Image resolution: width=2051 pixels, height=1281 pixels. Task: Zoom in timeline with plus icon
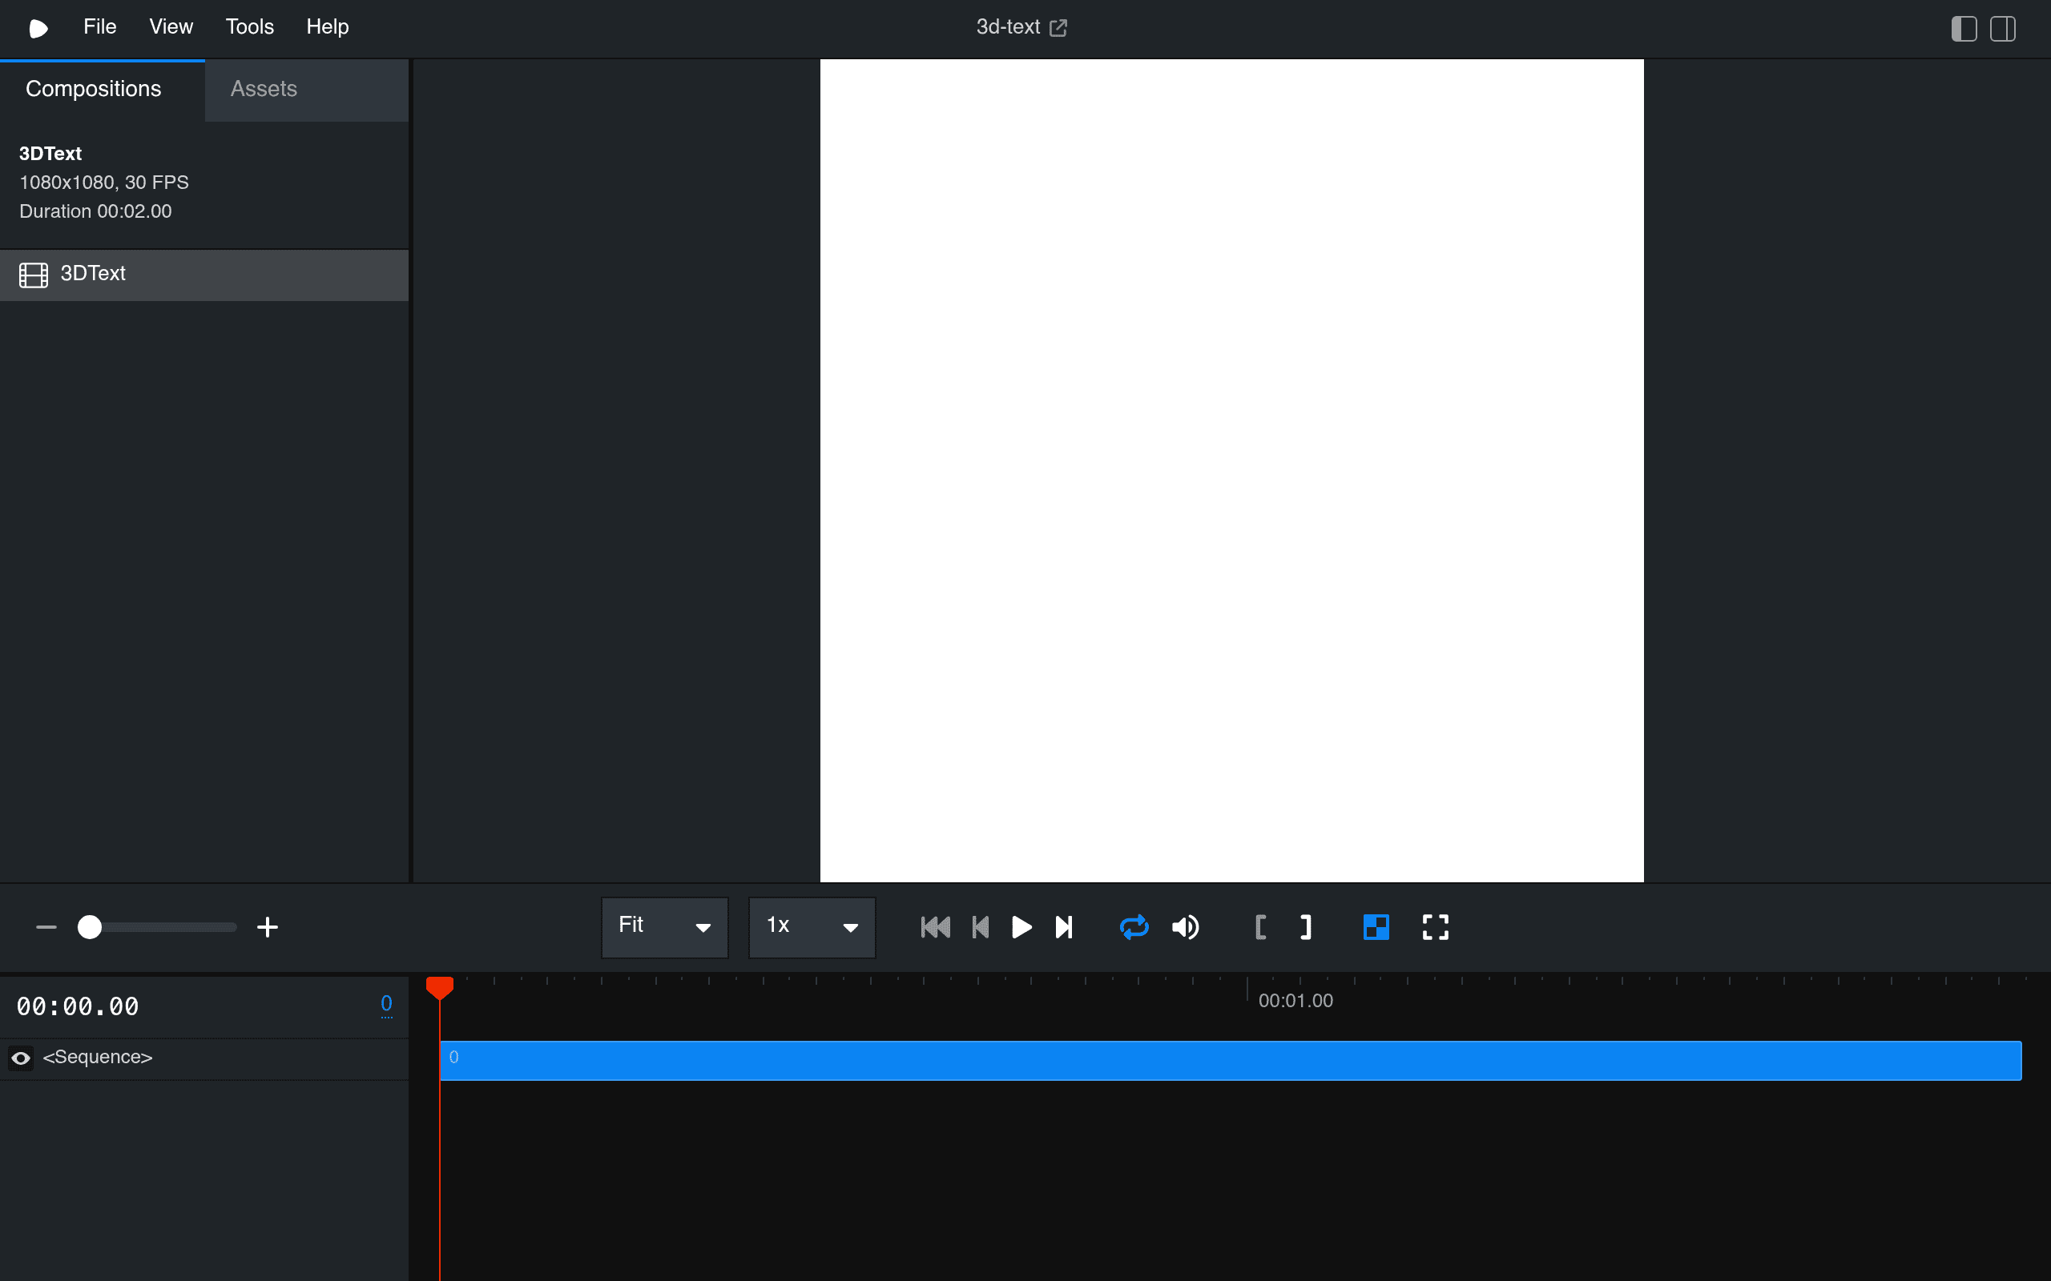(267, 928)
